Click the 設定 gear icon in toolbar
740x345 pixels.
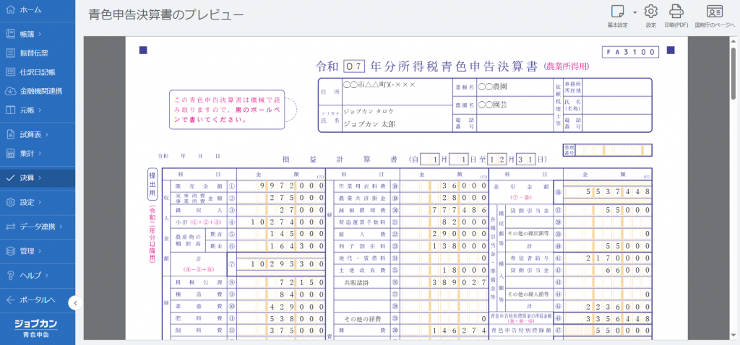pyautogui.click(x=650, y=12)
